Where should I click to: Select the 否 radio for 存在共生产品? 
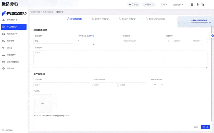pyautogui.click(x=160, y=85)
